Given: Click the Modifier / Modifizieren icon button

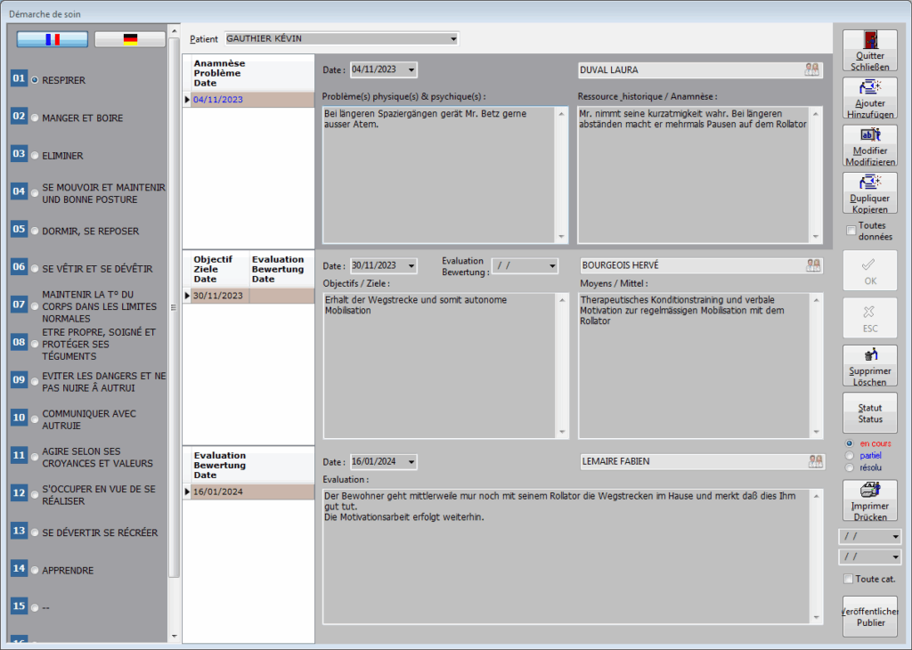Looking at the screenshot, I should tap(869, 135).
